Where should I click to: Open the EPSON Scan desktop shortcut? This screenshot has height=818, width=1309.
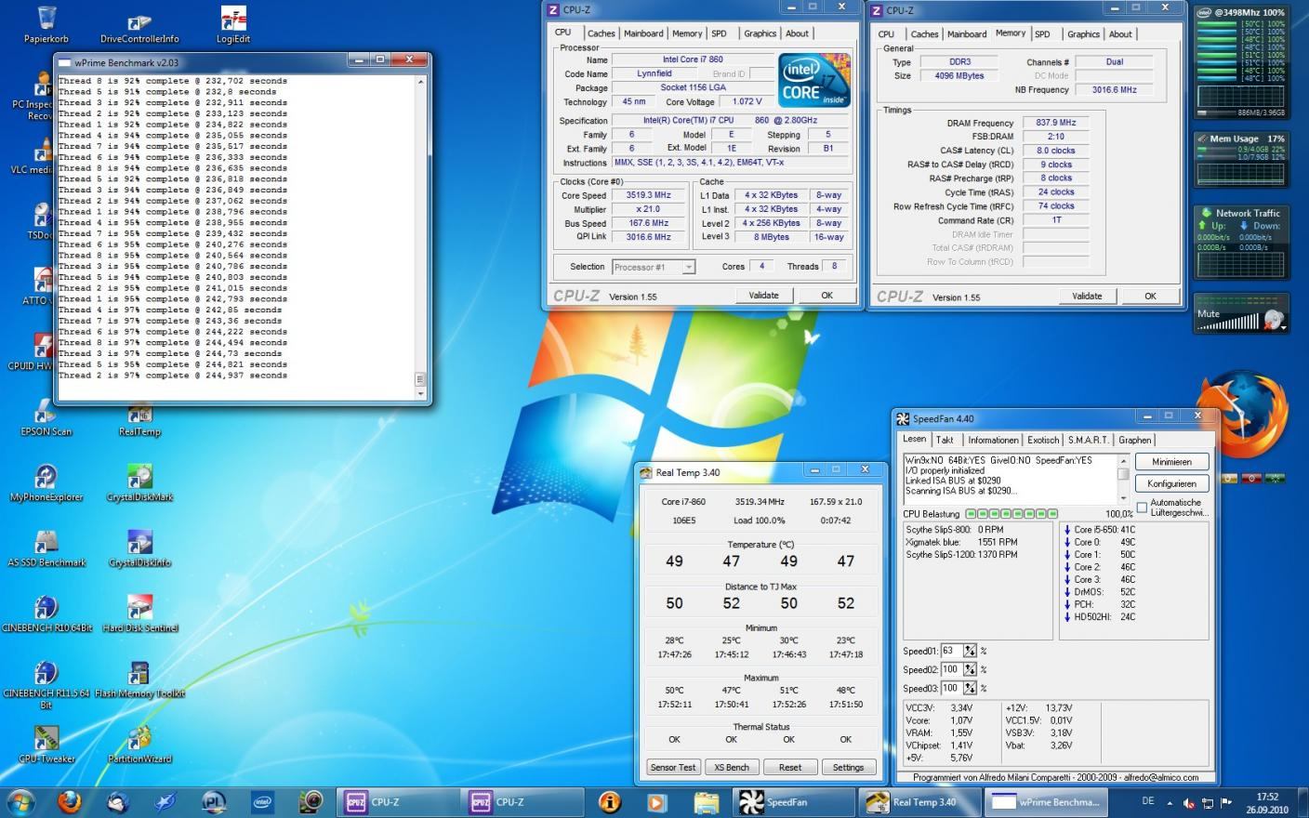pyautogui.click(x=46, y=417)
